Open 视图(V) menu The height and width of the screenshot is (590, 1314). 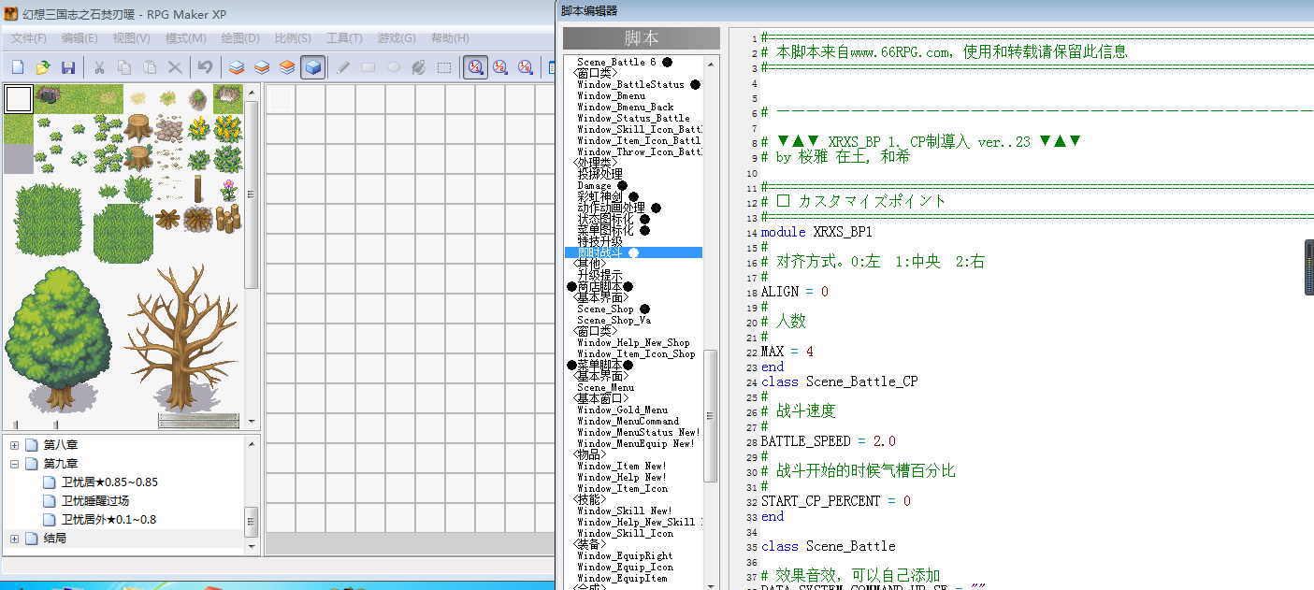(x=131, y=37)
